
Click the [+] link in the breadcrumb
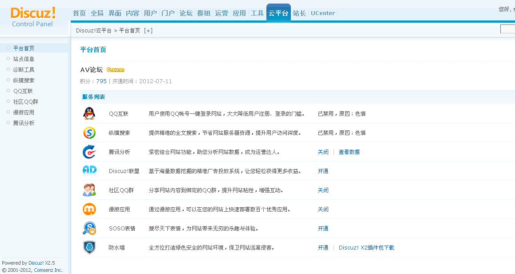[x=148, y=31]
